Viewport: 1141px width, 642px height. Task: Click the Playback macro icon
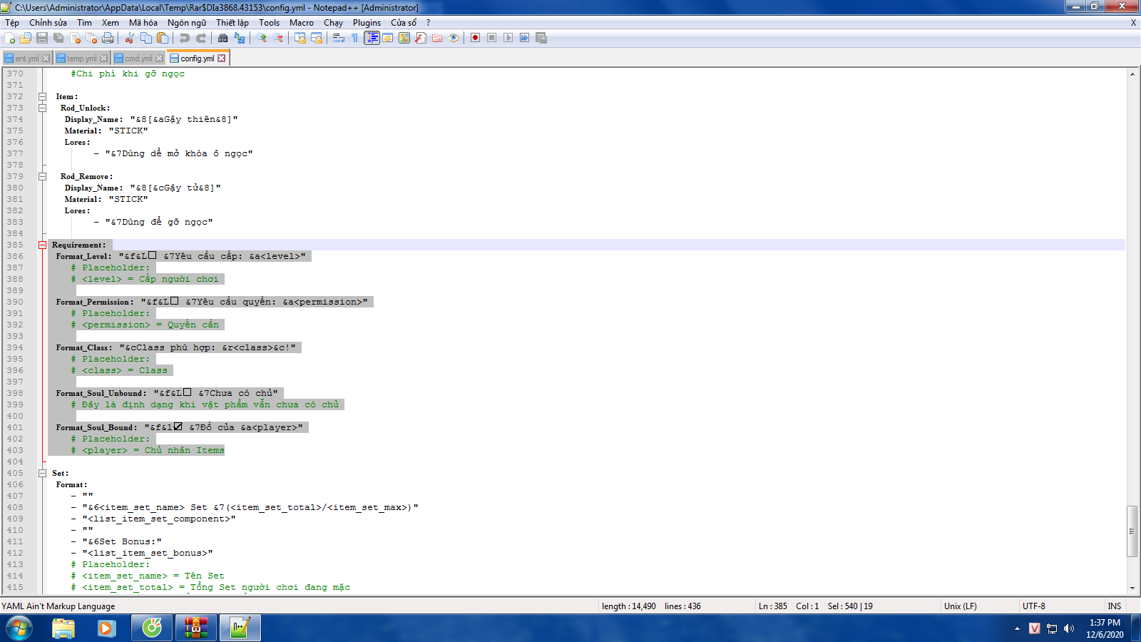pos(508,38)
